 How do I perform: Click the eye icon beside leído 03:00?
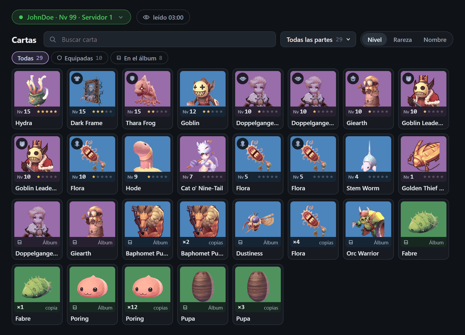(146, 17)
